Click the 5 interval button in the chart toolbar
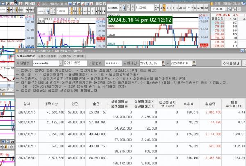 tap(173, 8)
